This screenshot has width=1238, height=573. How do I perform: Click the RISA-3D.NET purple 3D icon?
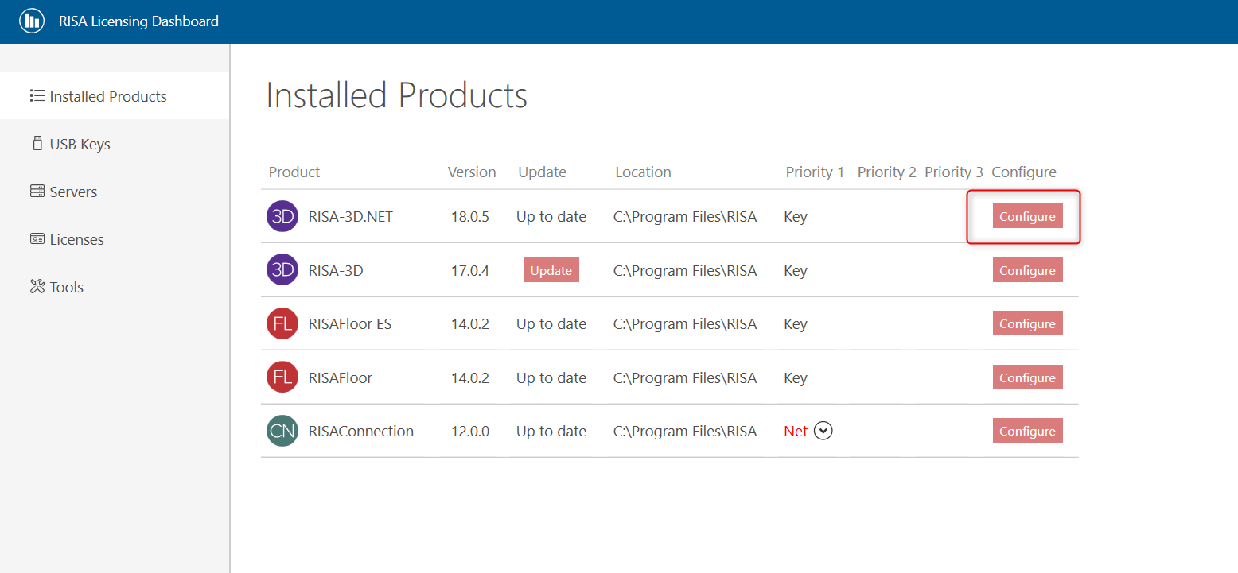coord(282,217)
